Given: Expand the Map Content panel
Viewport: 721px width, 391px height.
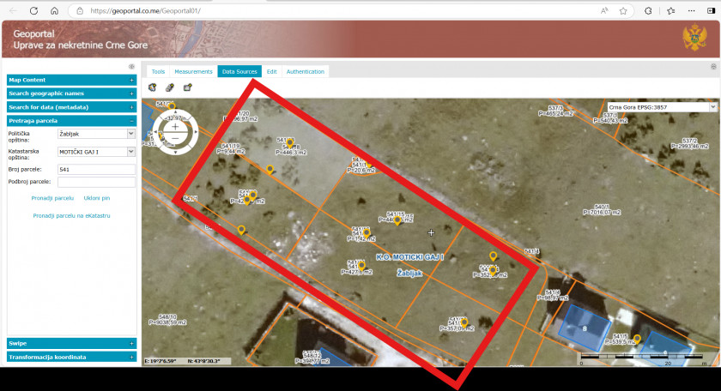Looking at the screenshot, I should (131, 80).
